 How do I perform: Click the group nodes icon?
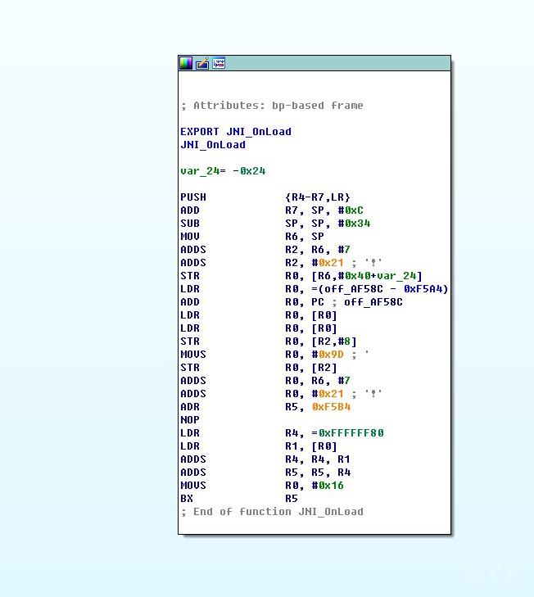(219, 63)
